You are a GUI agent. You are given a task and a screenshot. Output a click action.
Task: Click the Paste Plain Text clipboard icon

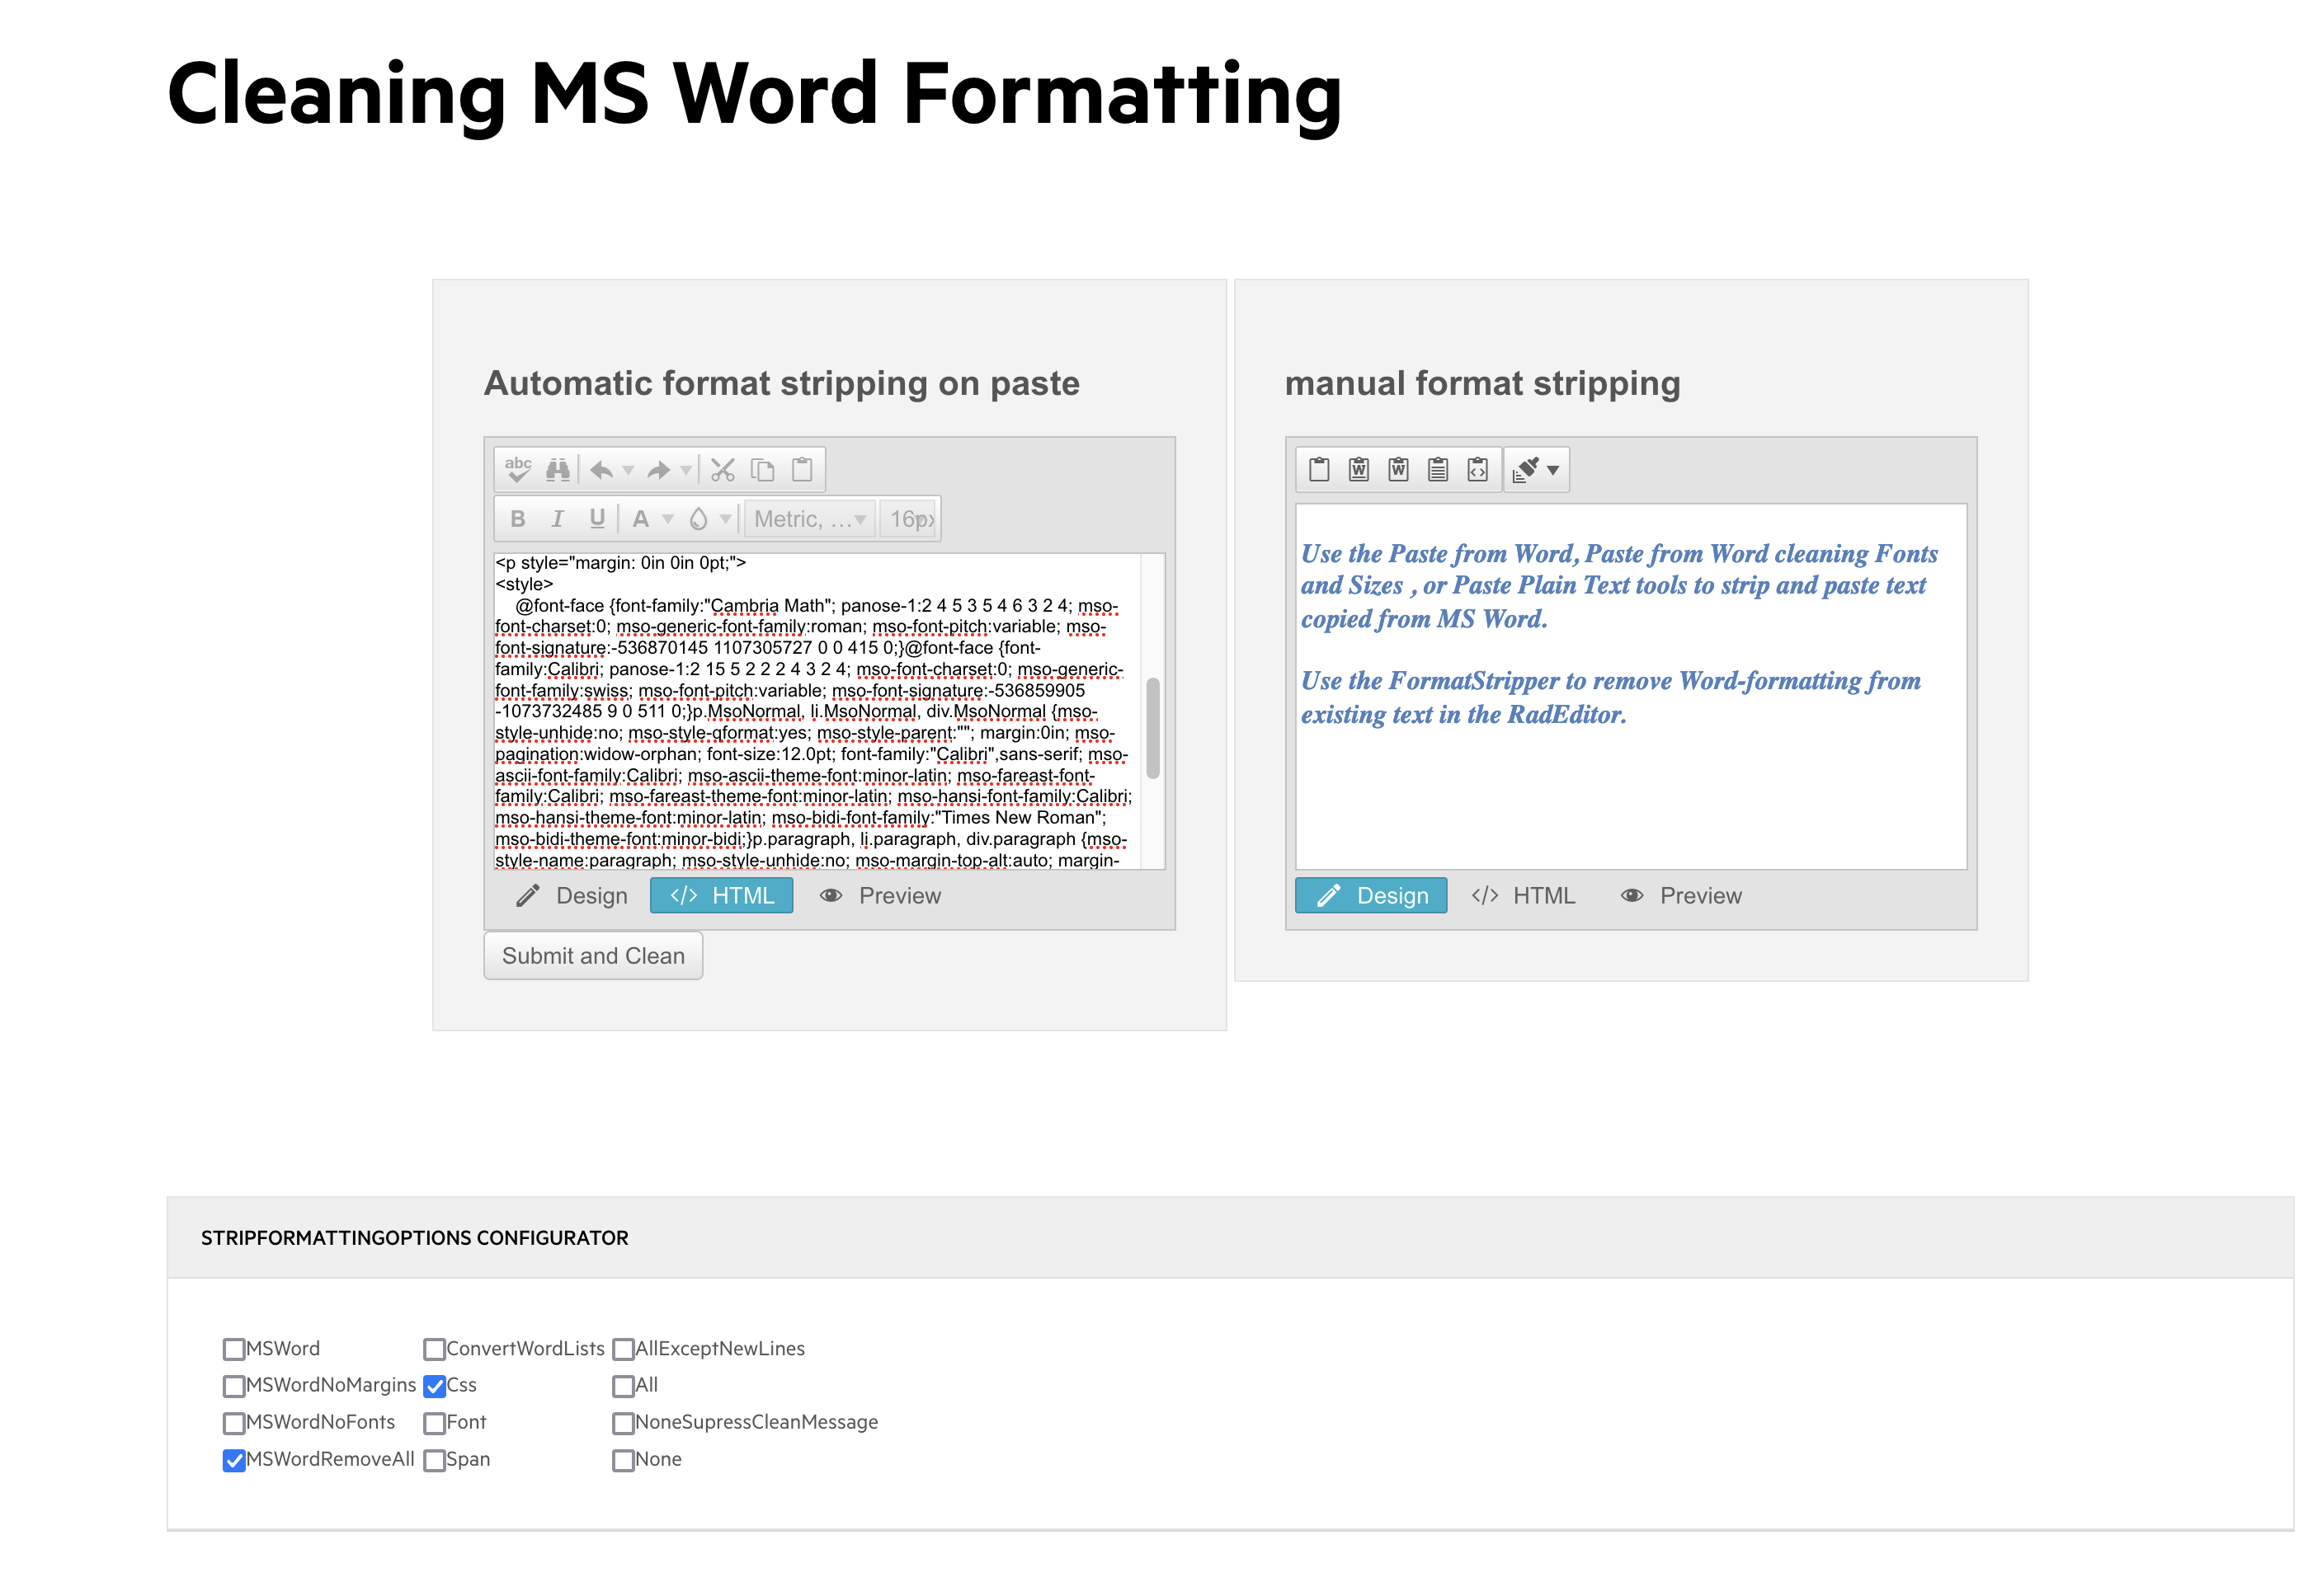point(1437,469)
